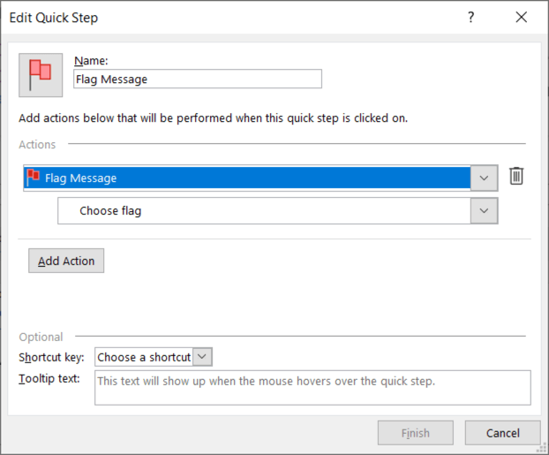Screen dimensions: 549x455
Task: Focus the Name text field
Action: click(x=198, y=79)
